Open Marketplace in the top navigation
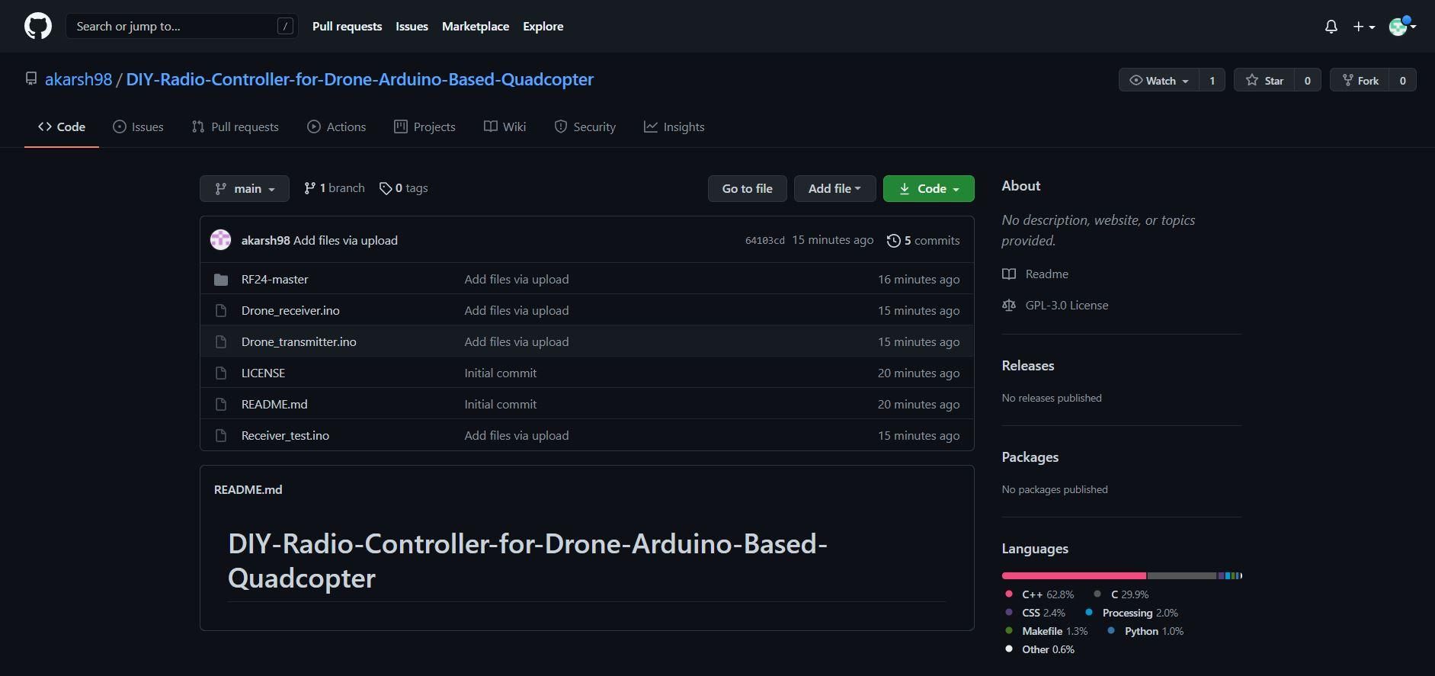Screen dimensions: 1435x676 pos(476,27)
